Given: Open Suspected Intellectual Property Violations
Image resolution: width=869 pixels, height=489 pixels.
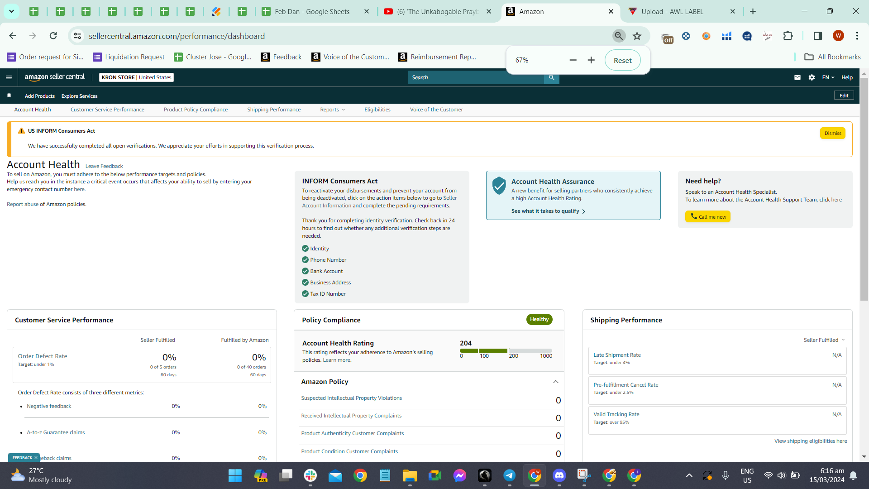Looking at the screenshot, I should click(351, 398).
